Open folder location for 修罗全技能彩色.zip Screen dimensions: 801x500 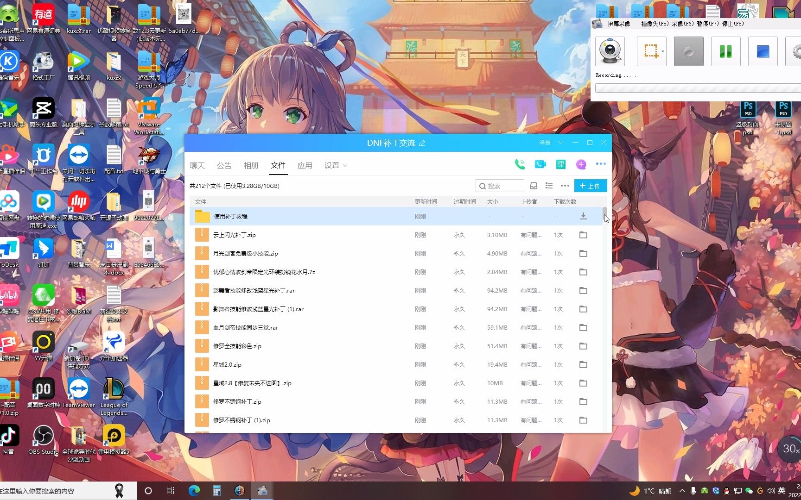[x=584, y=346]
